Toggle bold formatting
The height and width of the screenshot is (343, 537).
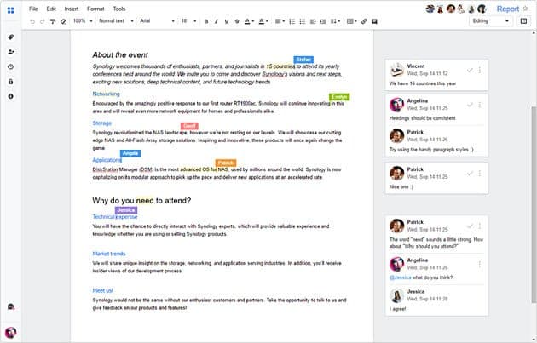click(206, 21)
